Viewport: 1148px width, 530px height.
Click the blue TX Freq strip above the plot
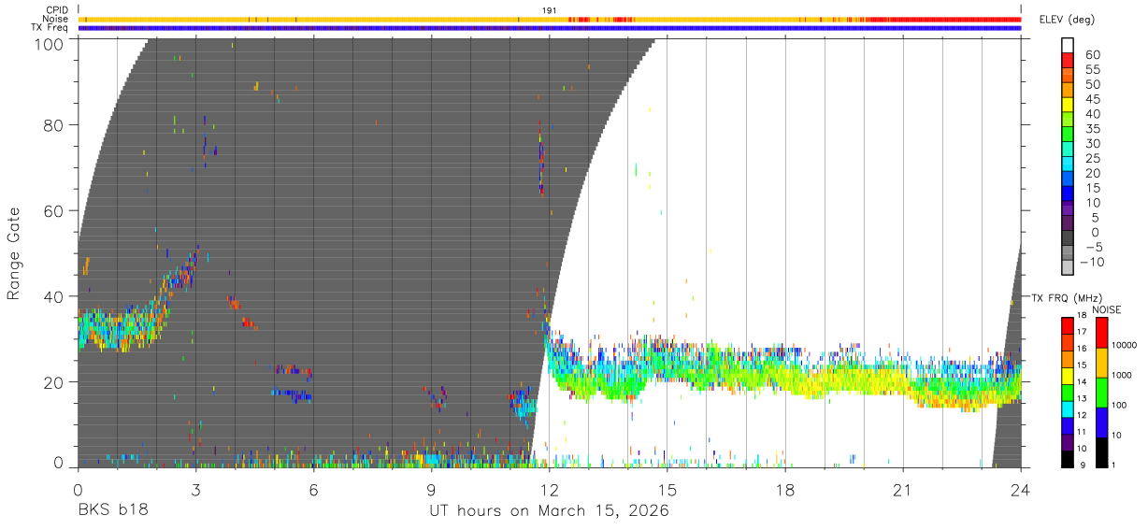click(x=549, y=28)
